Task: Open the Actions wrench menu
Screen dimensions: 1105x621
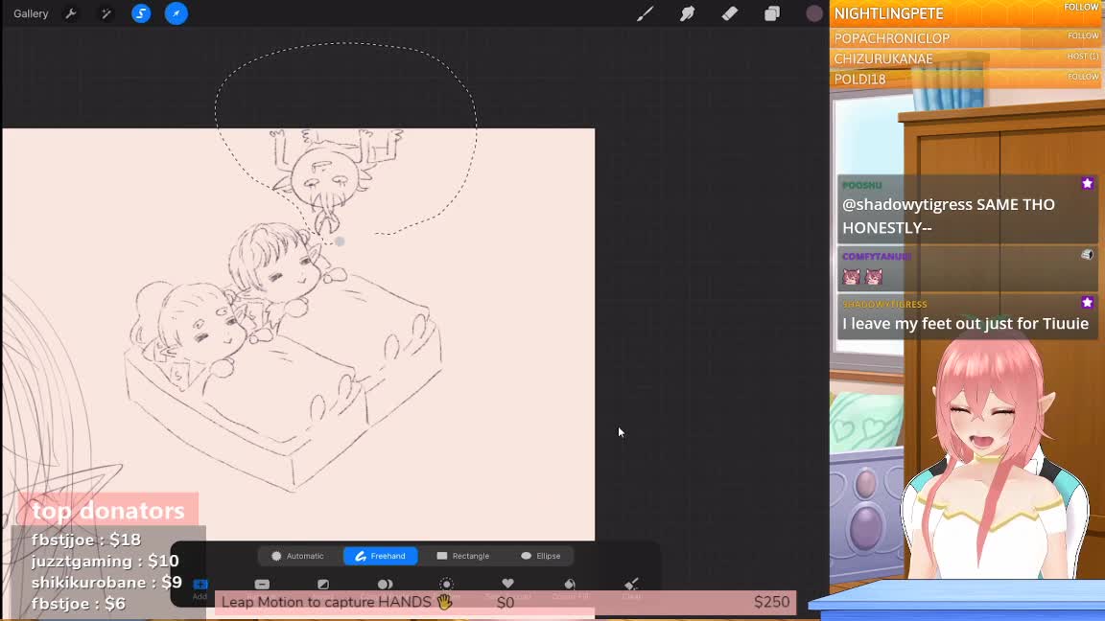Action: click(71, 13)
